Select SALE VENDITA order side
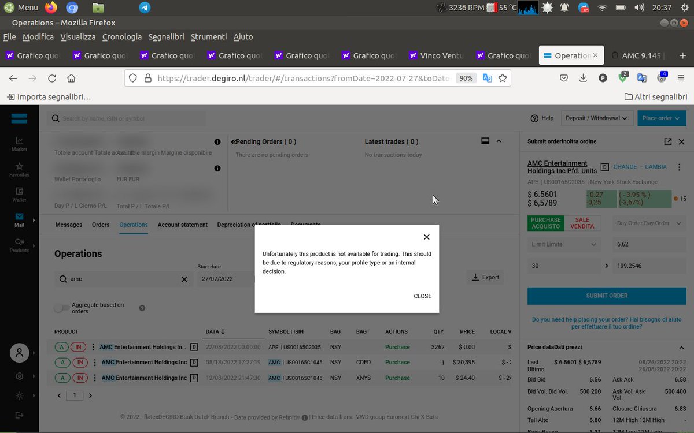Viewport: 694px width, 433px height. 582,223
